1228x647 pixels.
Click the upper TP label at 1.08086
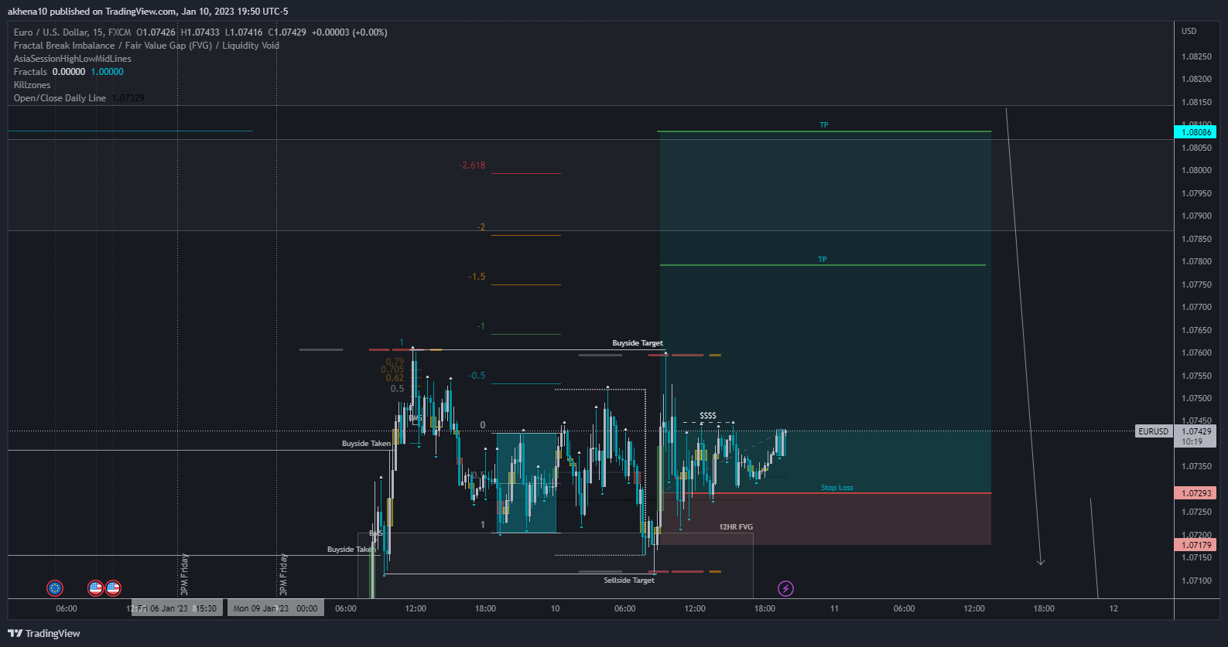pos(824,125)
